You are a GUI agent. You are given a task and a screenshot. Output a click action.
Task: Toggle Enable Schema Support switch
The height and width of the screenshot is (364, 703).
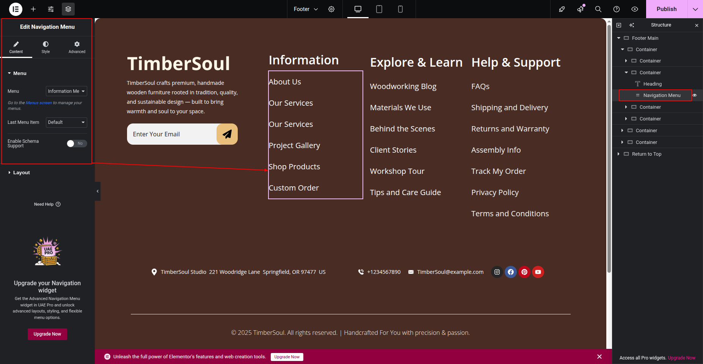(x=77, y=144)
